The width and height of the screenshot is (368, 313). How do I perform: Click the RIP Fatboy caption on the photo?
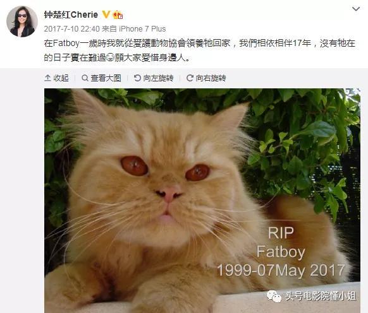[x=281, y=252]
